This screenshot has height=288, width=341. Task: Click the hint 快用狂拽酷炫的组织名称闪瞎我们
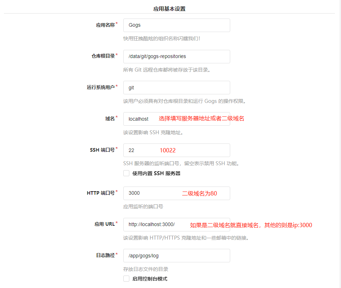click(161, 39)
